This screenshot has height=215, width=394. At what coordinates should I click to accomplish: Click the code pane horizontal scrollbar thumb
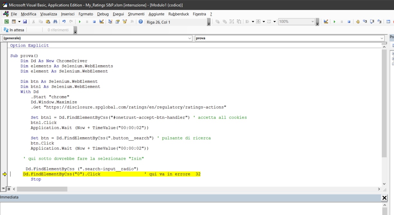click(42, 189)
